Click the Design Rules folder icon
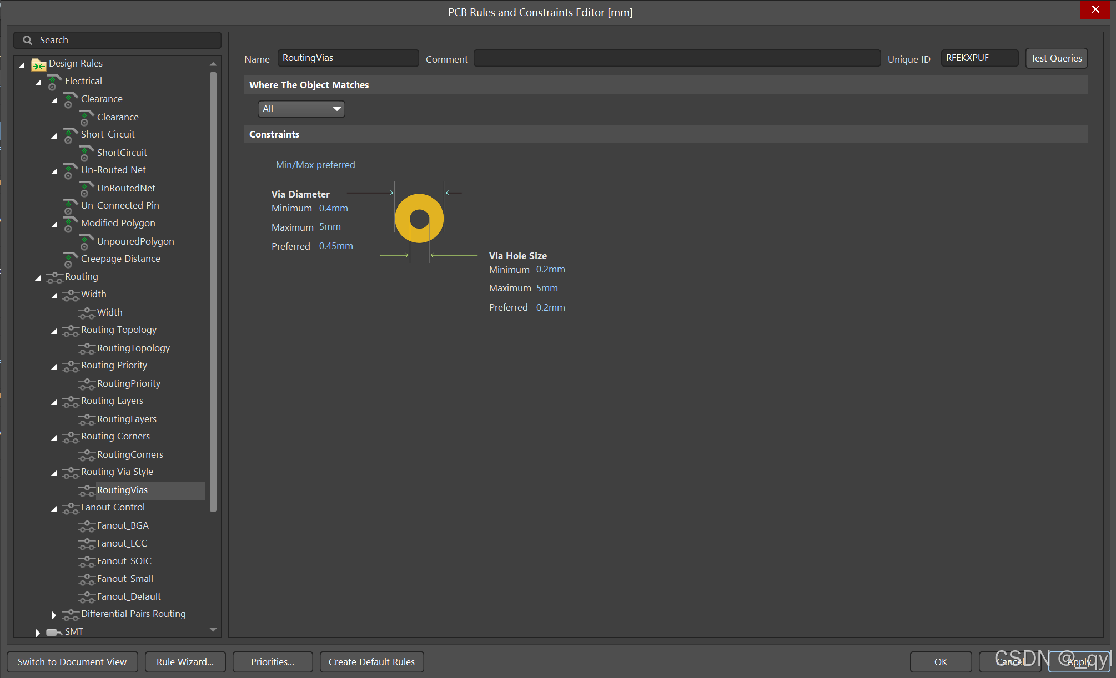The width and height of the screenshot is (1116, 678). pos(38,65)
